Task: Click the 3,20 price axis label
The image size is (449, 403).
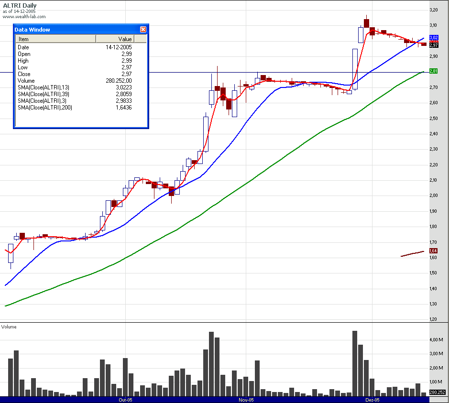Action: coord(434,10)
